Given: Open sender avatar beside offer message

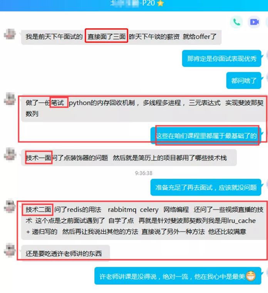Looking at the screenshot, I should click(x=10, y=34).
